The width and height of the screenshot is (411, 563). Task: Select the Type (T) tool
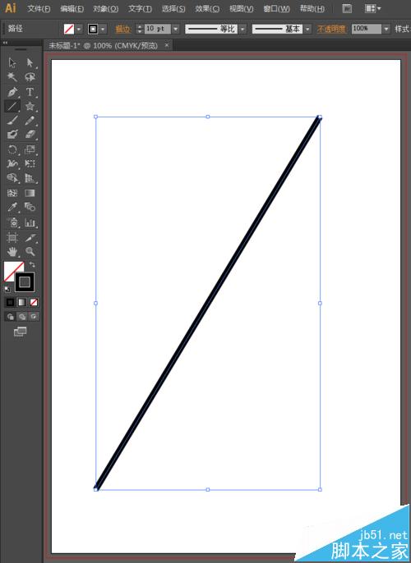pyautogui.click(x=30, y=92)
